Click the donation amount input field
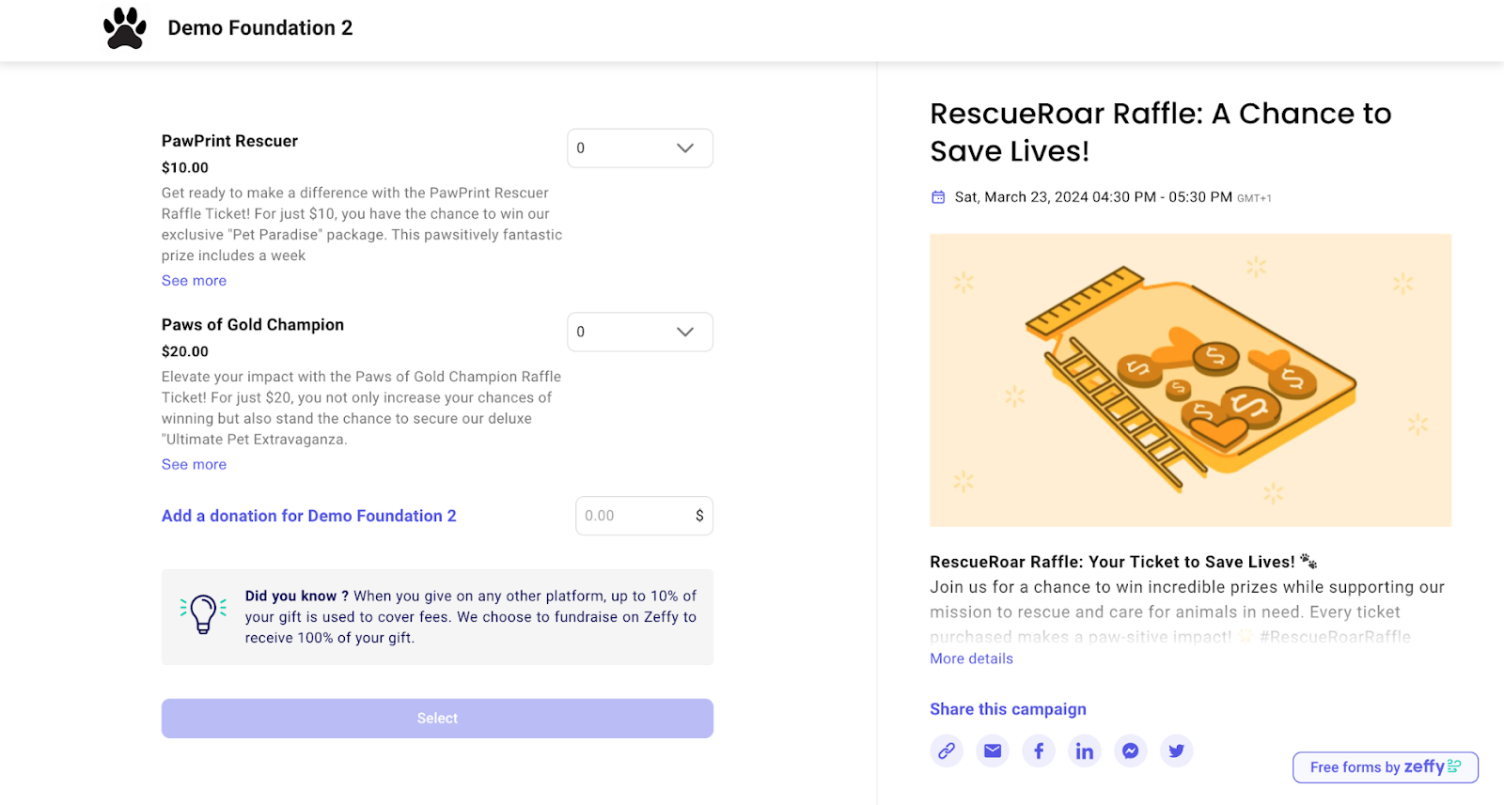This screenshot has width=1504, height=805. (x=644, y=516)
